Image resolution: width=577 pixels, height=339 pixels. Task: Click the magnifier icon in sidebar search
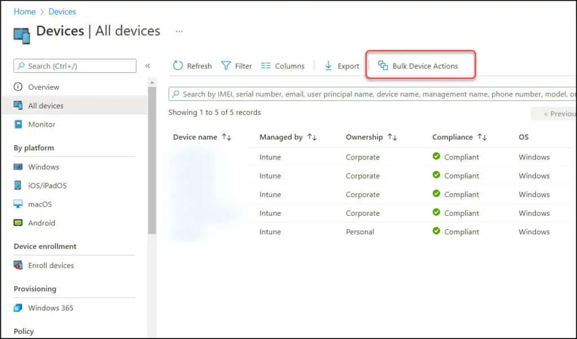[21, 66]
